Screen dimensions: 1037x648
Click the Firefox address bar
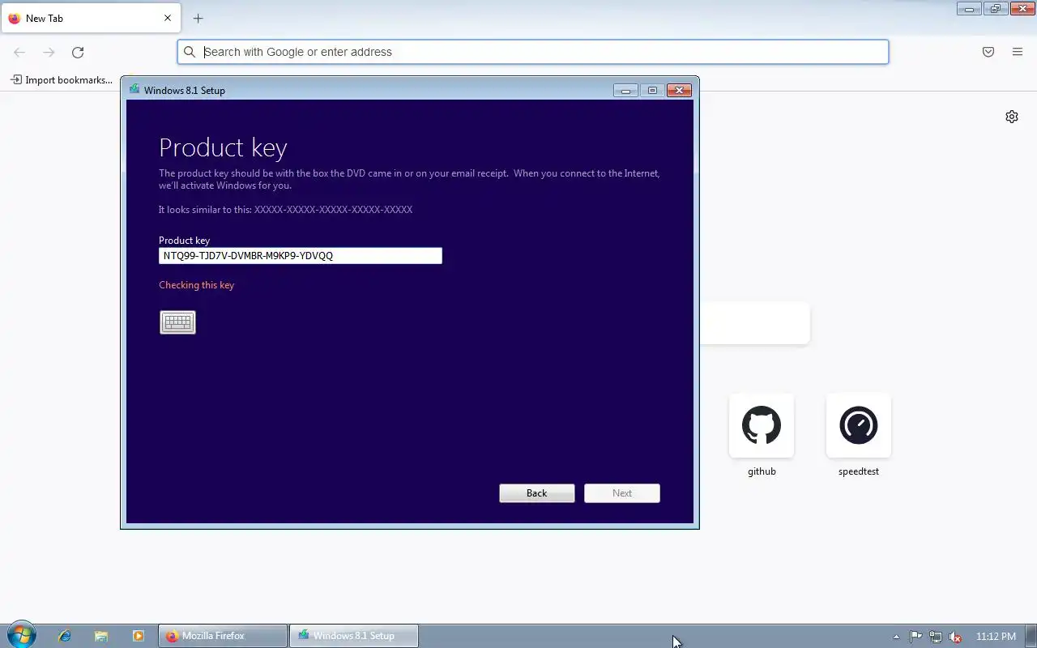533,52
